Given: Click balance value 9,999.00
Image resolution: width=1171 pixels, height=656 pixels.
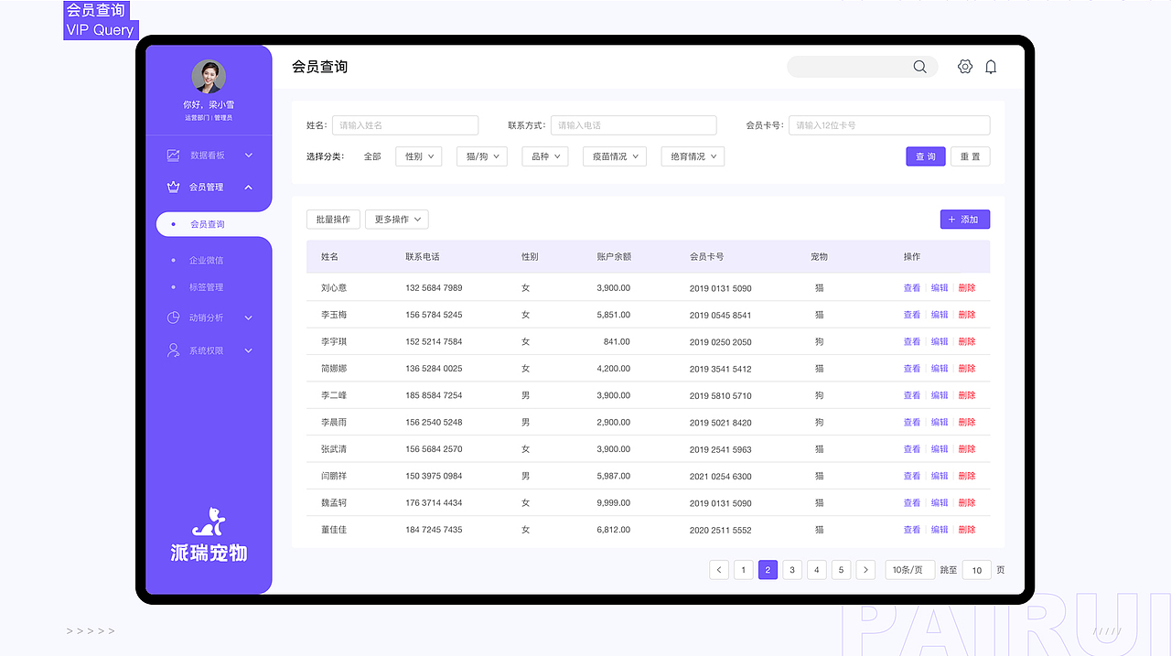Looking at the screenshot, I should 613,503.
